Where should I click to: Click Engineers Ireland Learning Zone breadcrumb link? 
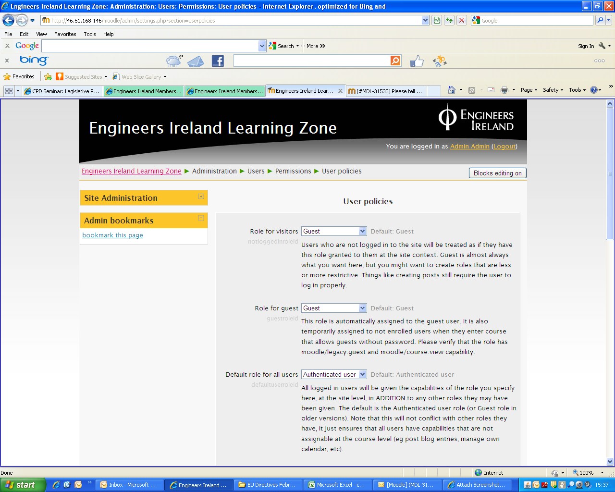[131, 171]
